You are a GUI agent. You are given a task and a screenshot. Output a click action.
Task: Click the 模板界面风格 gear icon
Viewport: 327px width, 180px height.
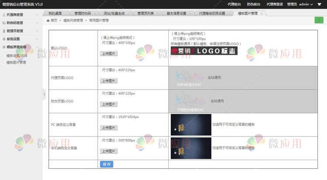(4, 47)
